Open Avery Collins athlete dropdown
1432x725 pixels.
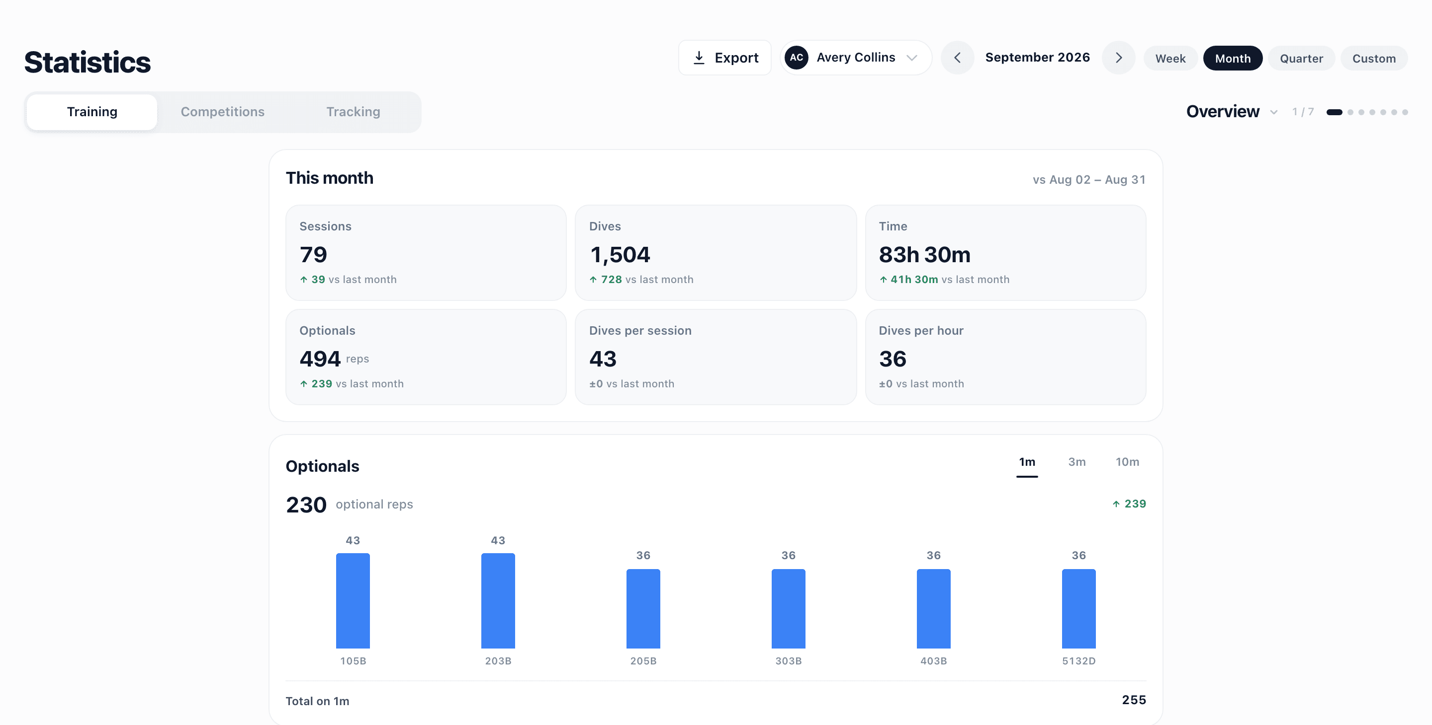(856, 58)
